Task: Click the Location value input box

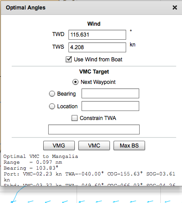Action: (110, 106)
